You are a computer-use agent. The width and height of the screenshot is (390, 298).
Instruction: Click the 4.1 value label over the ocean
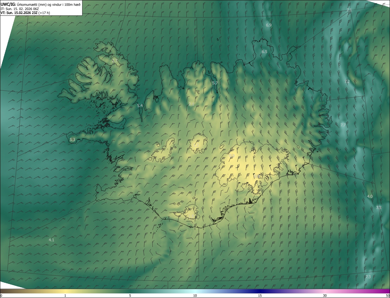51,240
